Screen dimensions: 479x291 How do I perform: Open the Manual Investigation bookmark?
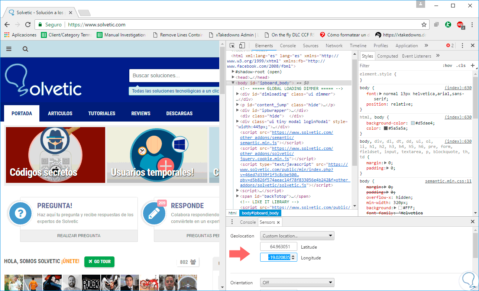(121, 35)
